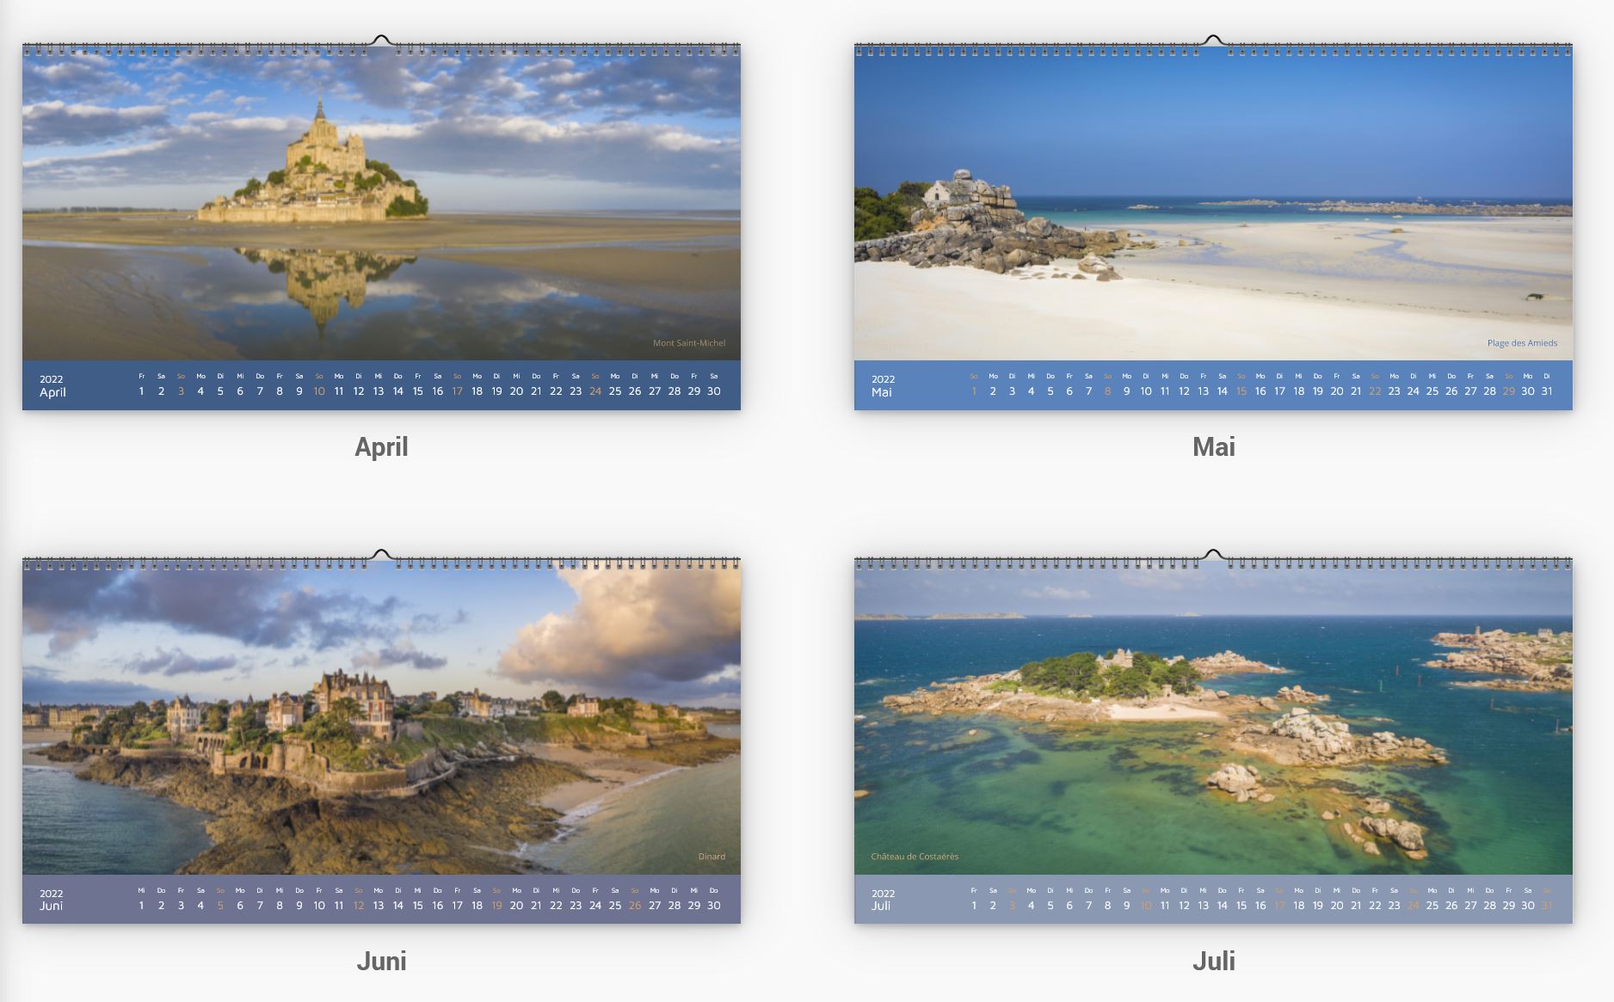Image resolution: width=1614 pixels, height=1002 pixels.
Task: Click the hanger hook atop Mai calendar
Action: (x=1213, y=40)
